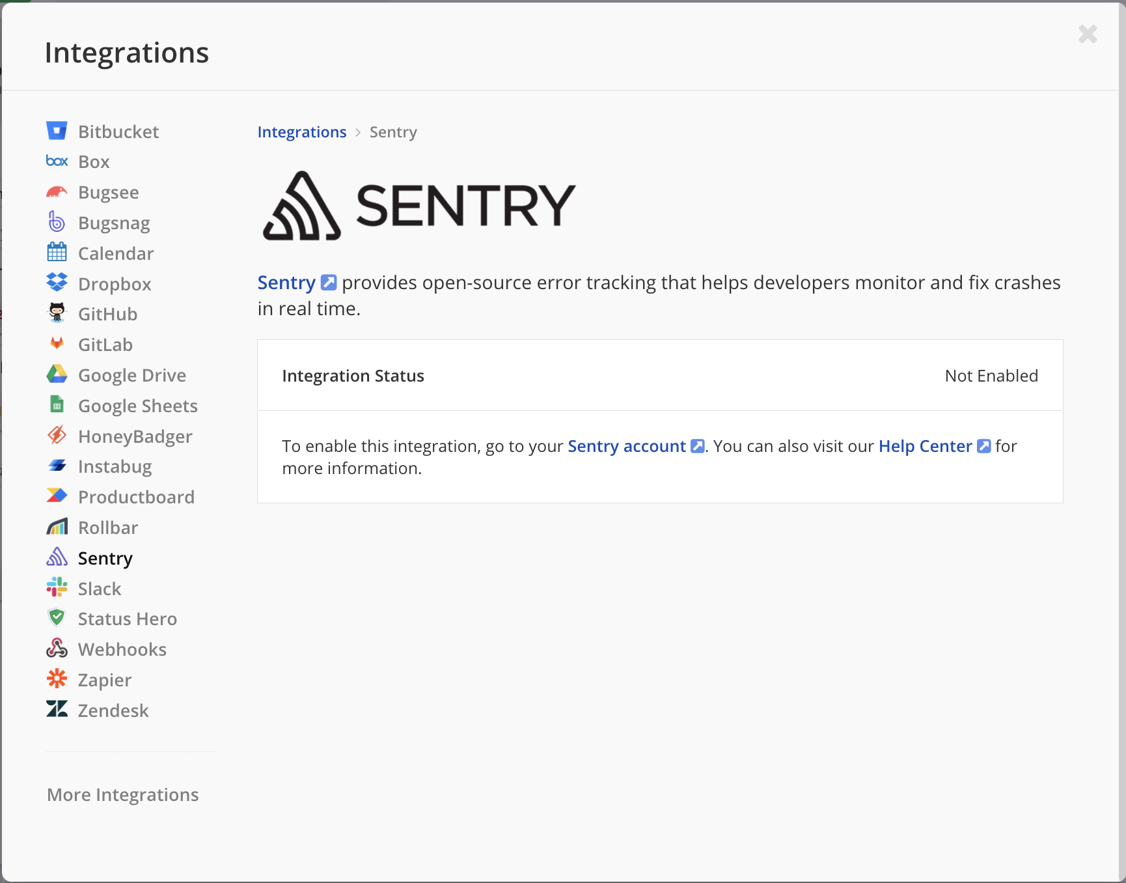This screenshot has width=1126, height=883.
Task: Select the active Sentry sidebar item
Action: point(105,558)
